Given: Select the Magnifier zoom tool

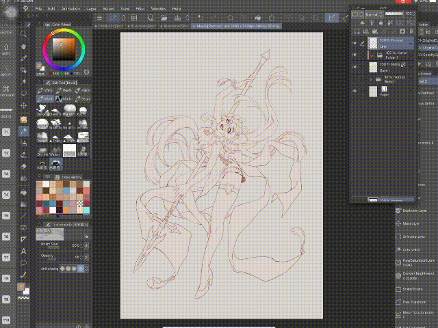Looking at the screenshot, I should [x=24, y=34].
